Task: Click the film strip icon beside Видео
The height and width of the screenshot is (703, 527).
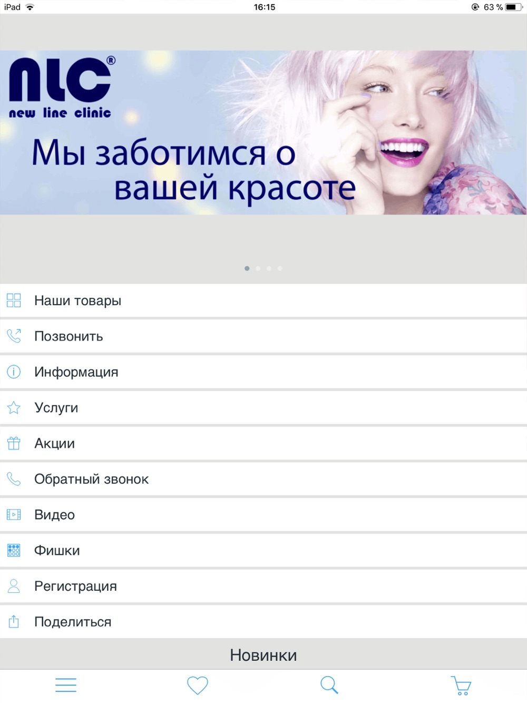Action: [14, 515]
